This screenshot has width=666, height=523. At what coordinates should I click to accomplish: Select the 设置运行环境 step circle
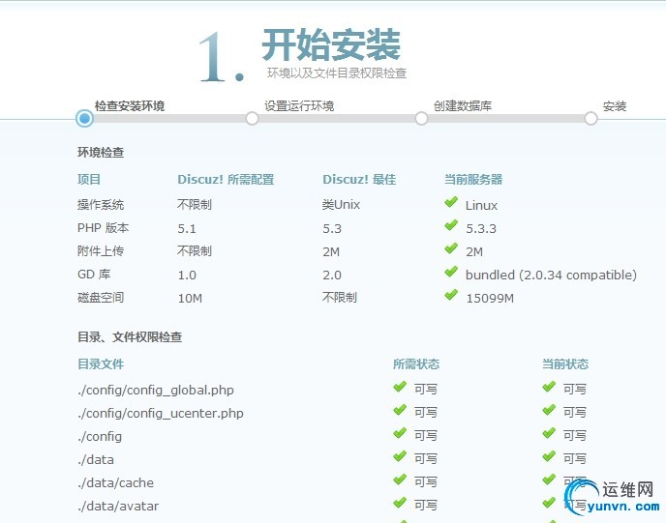[252, 118]
